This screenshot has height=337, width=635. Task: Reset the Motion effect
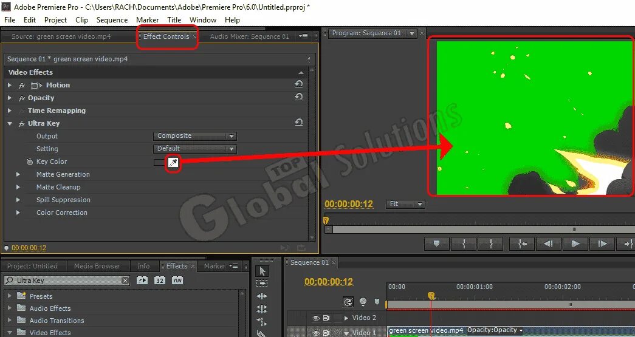299,84
